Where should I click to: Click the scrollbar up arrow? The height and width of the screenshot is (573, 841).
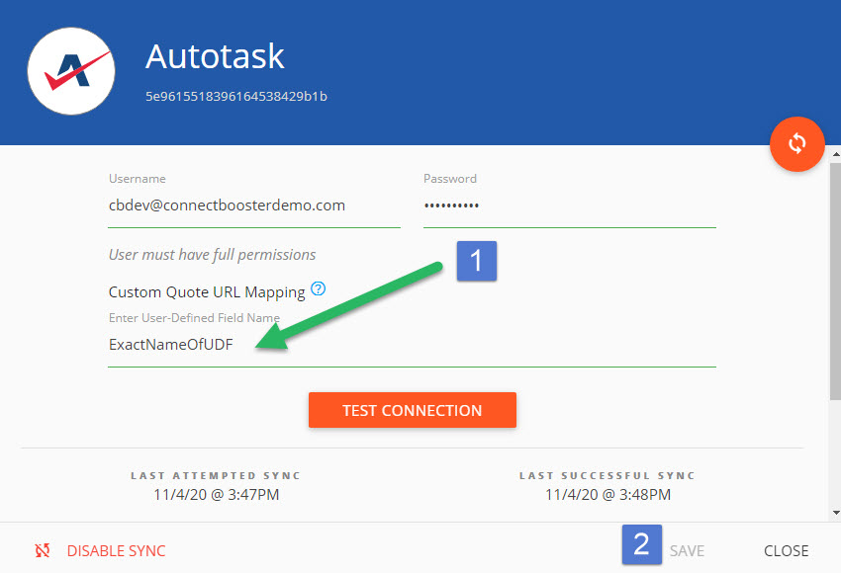coord(836,154)
